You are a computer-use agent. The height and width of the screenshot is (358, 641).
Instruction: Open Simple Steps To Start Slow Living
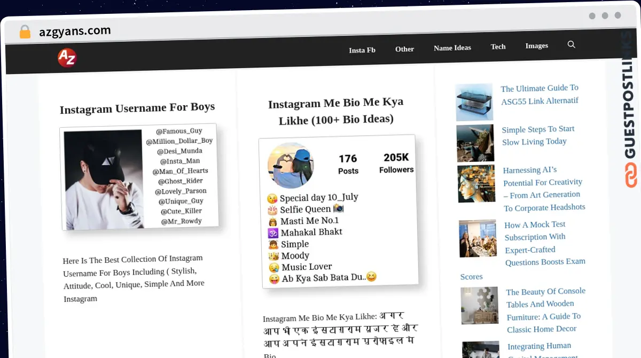pos(538,135)
